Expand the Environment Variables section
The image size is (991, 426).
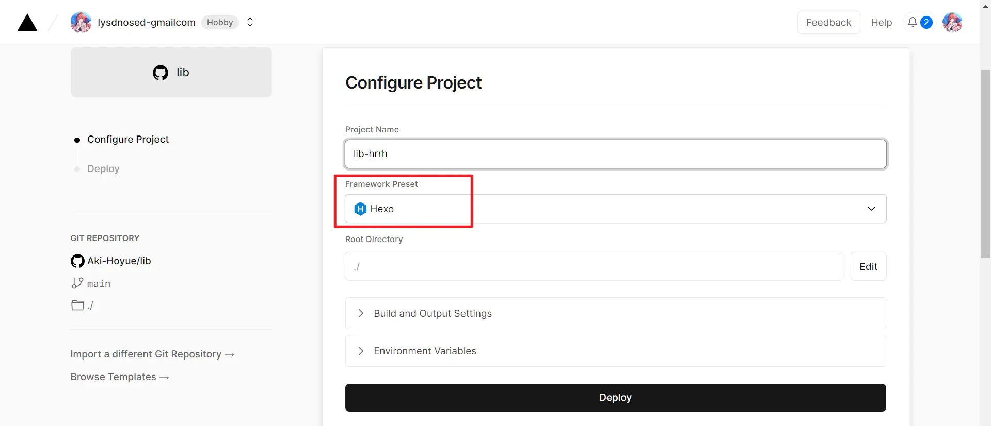[x=616, y=351]
